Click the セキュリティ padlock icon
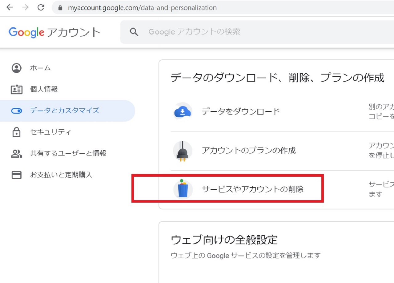394x283 pixels. tap(16, 132)
